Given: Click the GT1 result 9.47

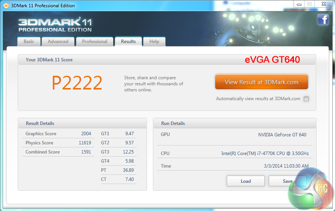Looking at the screenshot, I should [x=130, y=134].
